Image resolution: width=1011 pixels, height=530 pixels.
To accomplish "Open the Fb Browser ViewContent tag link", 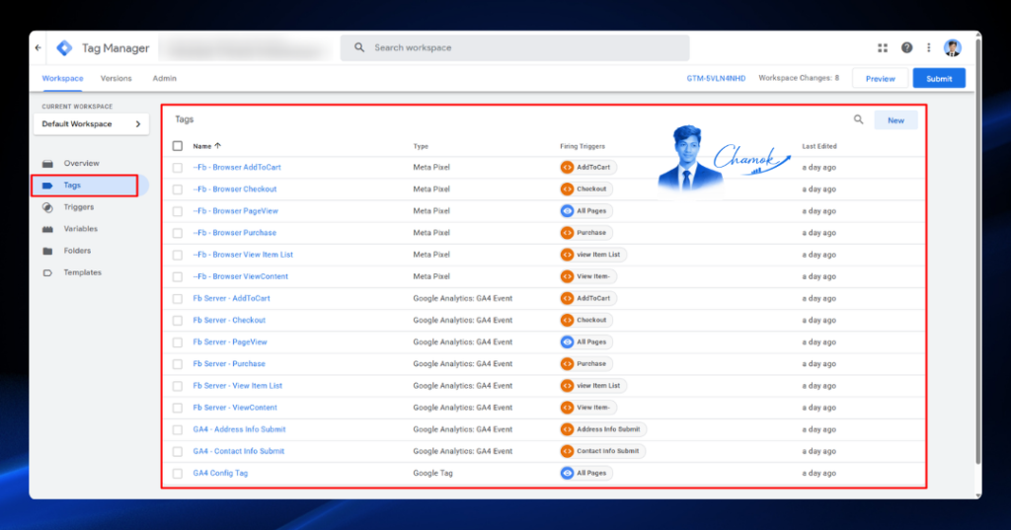I will pyautogui.click(x=240, y=276).
